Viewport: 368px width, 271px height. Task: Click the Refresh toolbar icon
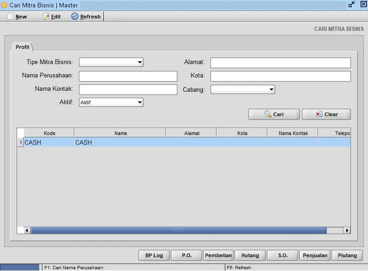(75, 17)
